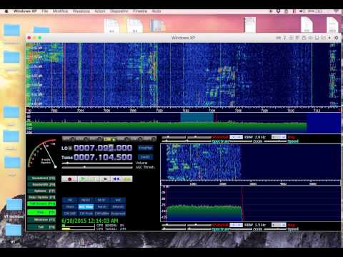Open the Finestra menu
343x257 pixels.
[x=140, y=11]
